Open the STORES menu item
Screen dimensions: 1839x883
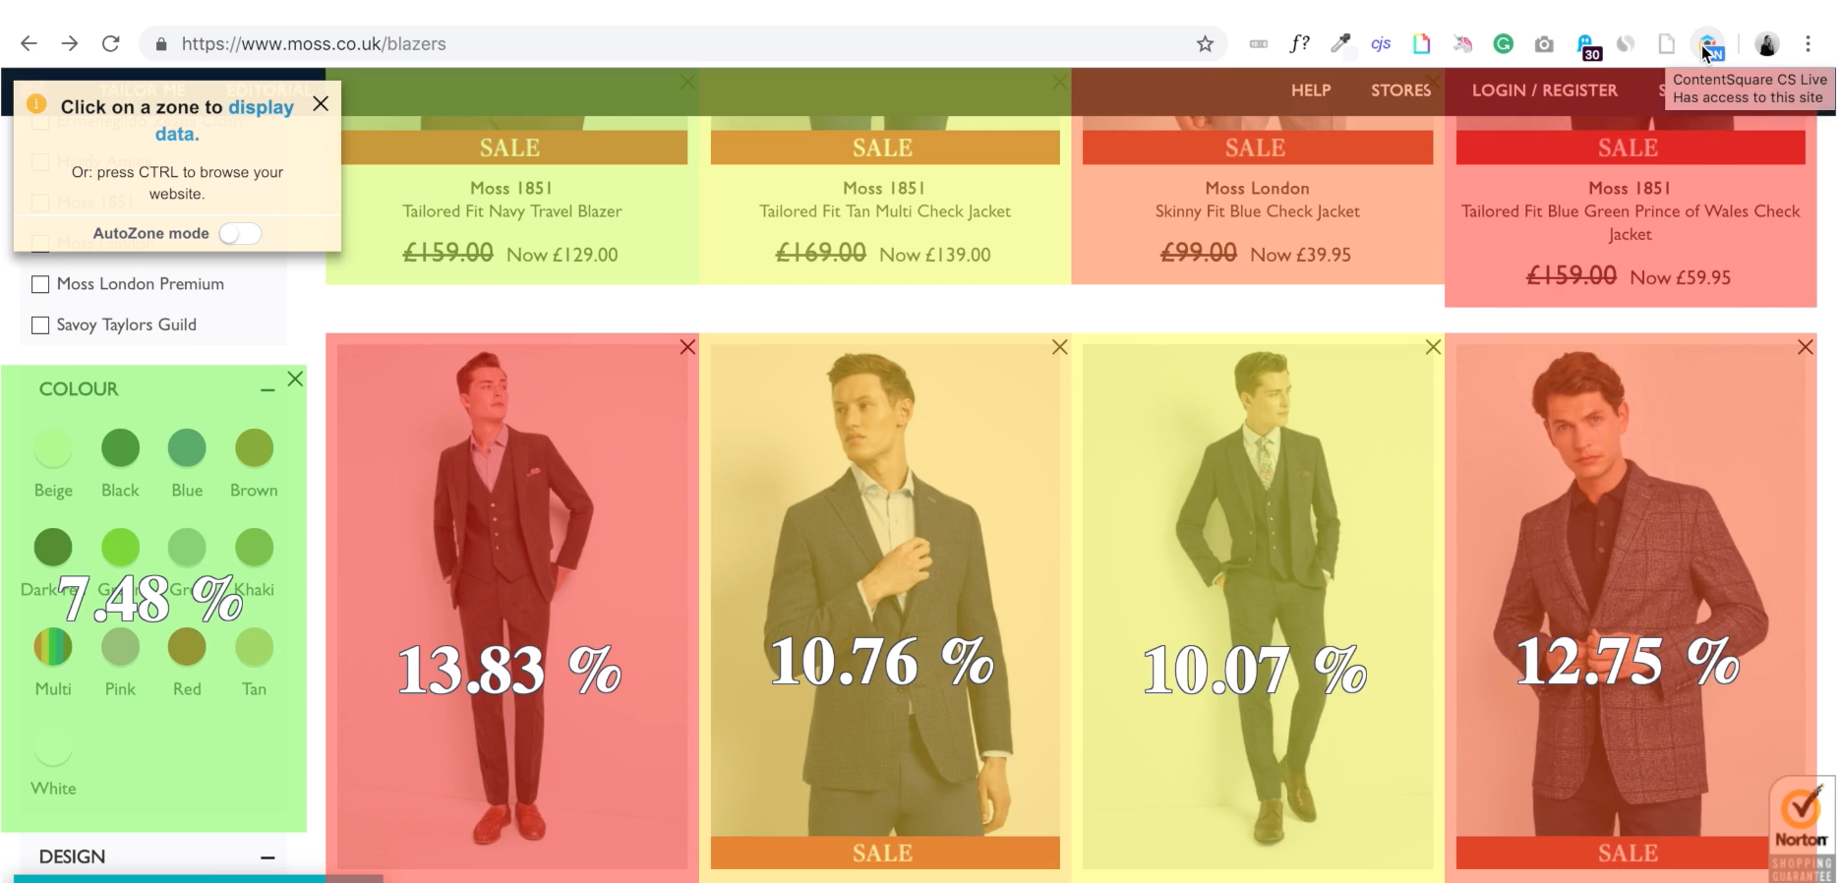[1400, 90]
